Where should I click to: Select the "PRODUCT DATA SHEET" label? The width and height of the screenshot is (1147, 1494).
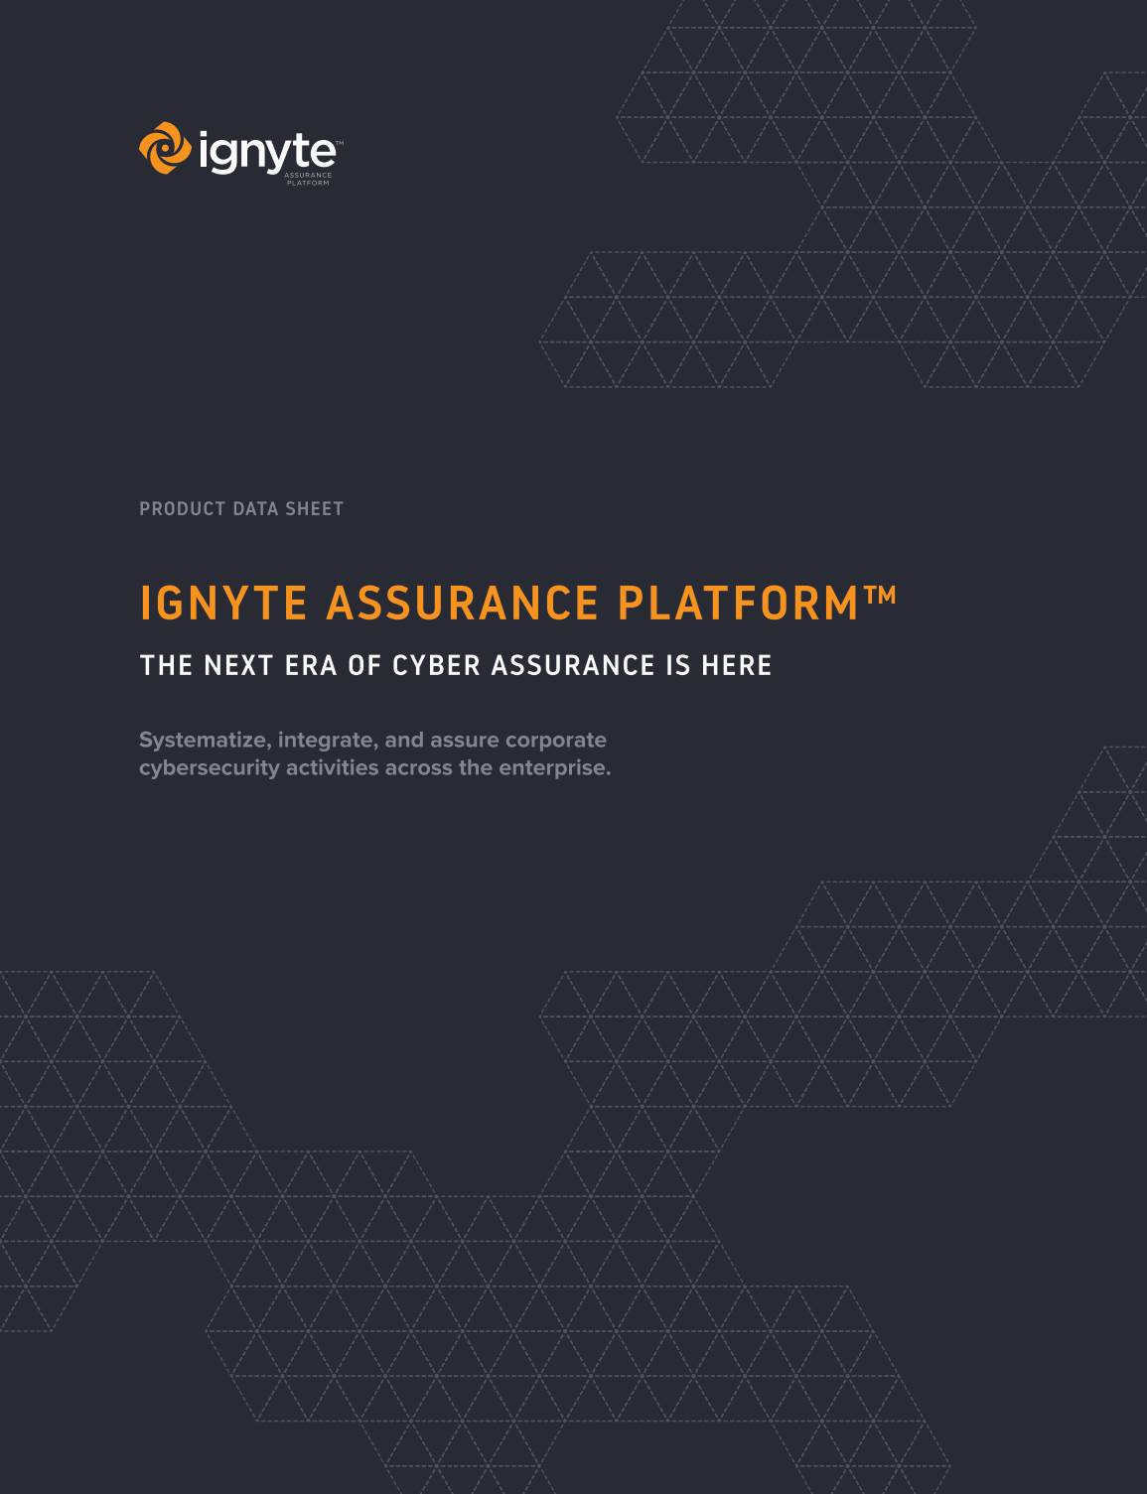241,508
